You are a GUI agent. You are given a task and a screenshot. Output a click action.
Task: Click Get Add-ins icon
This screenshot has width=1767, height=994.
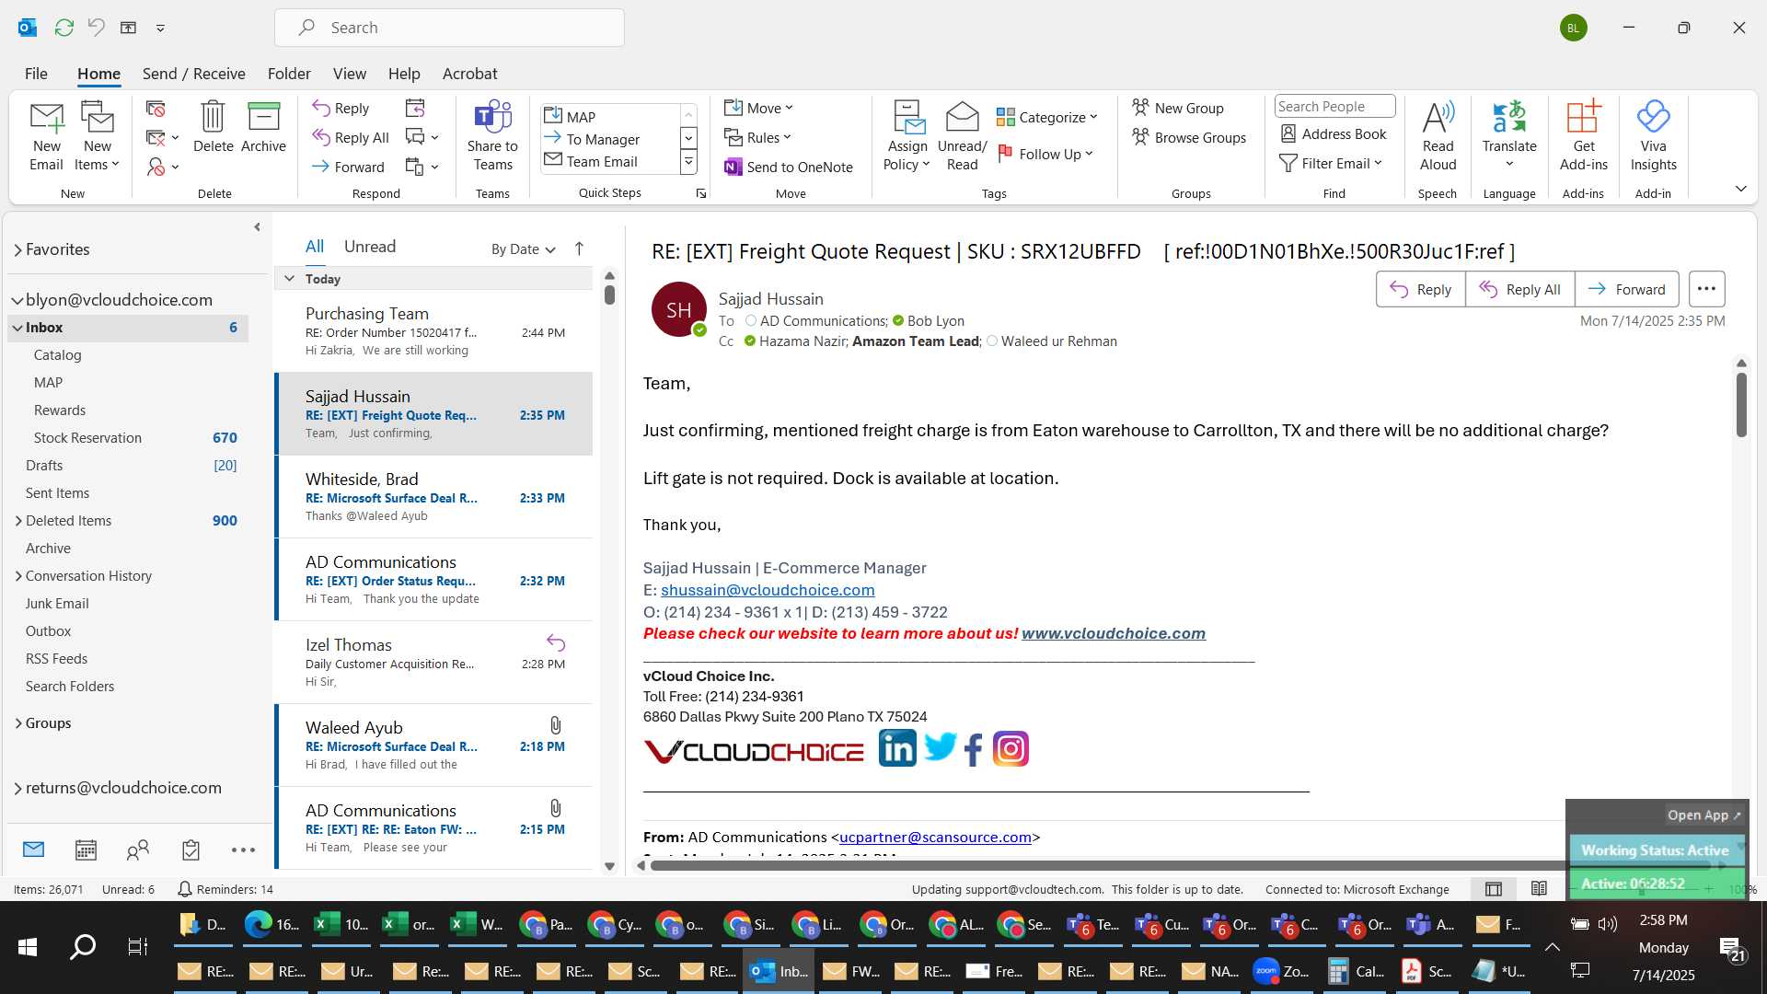(x=1583, y=135)
